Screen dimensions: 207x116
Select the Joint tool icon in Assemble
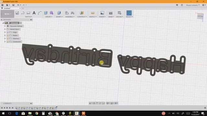pos(72,13)
